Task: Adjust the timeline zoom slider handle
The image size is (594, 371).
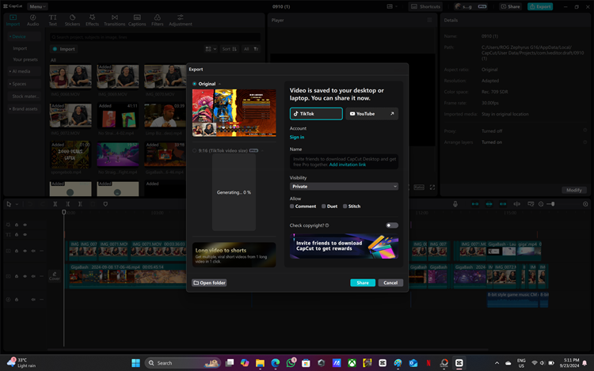Action: [553, 204]
